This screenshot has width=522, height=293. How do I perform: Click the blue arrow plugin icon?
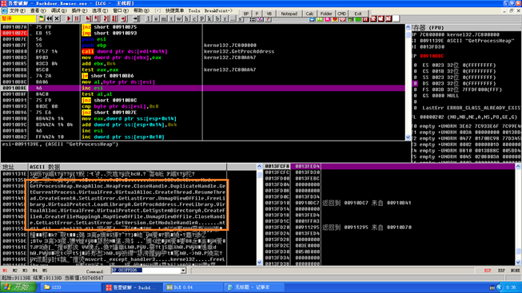coord(312,19)
